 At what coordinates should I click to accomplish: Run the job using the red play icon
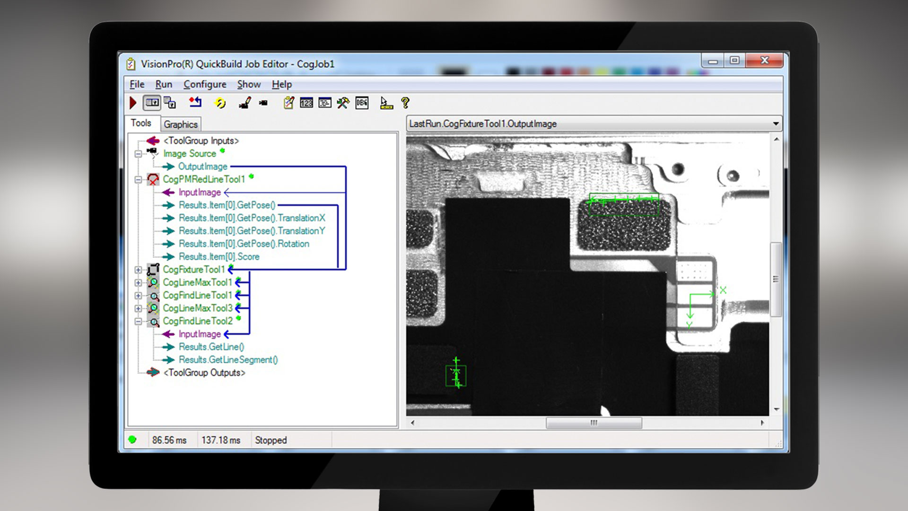(133, 103)
